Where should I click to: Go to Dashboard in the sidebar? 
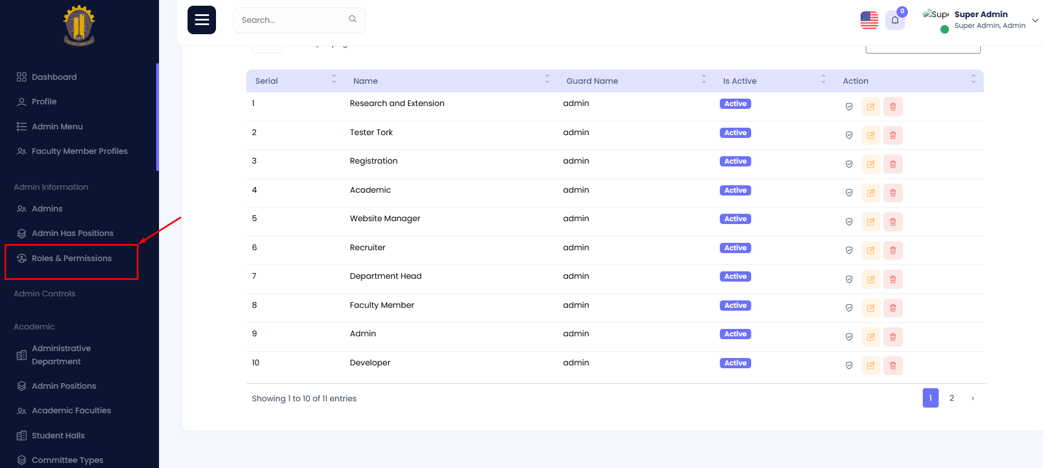coord(54,77)
